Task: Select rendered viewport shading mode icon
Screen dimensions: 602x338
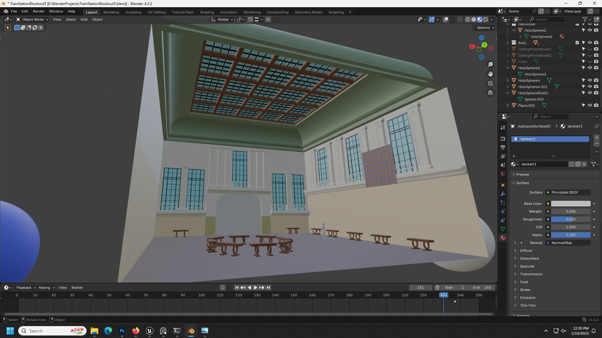Action: click(x=486, y=19)
